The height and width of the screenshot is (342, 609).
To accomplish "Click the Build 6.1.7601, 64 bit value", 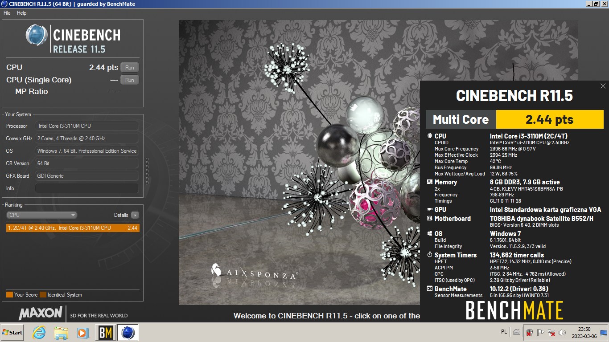I will 505,240.
